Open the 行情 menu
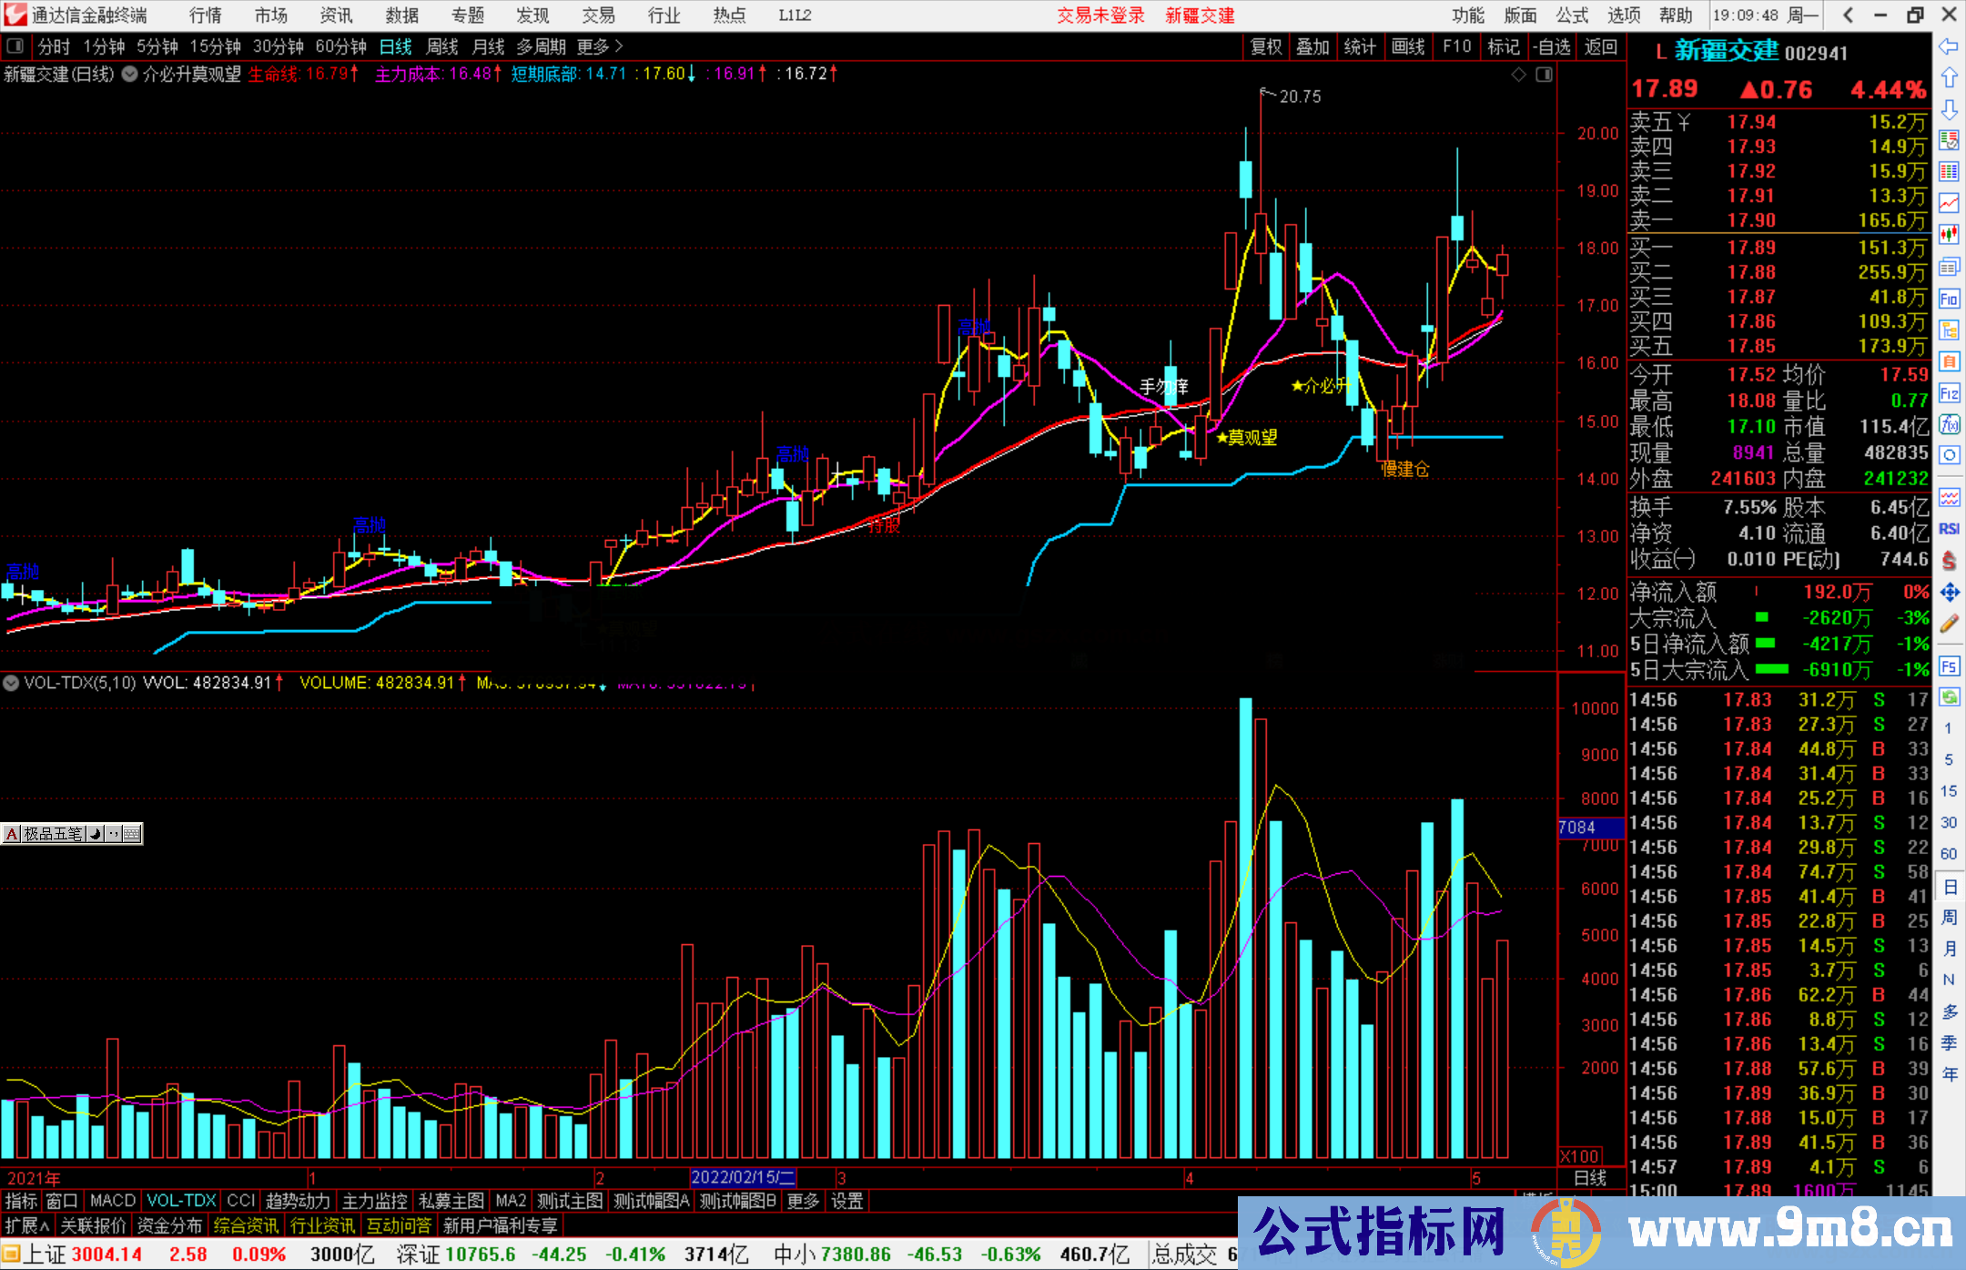Viewport: 1966px width, 1270px height. [x=206, y=15]
